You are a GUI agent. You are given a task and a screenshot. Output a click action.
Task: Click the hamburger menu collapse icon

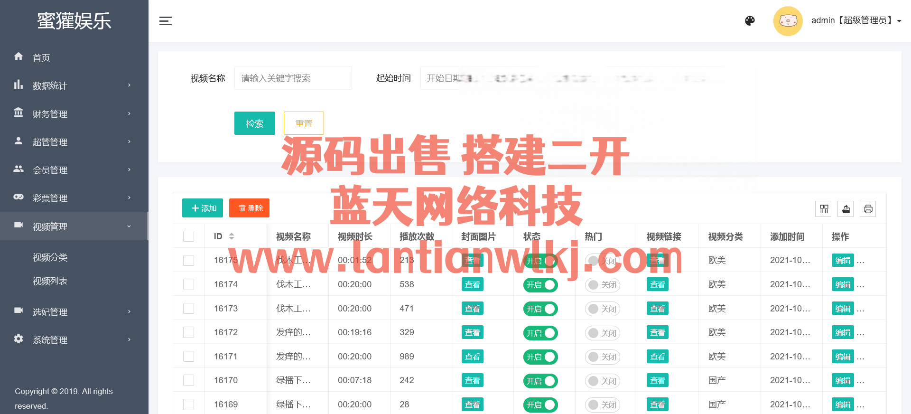tap(165, 21)
